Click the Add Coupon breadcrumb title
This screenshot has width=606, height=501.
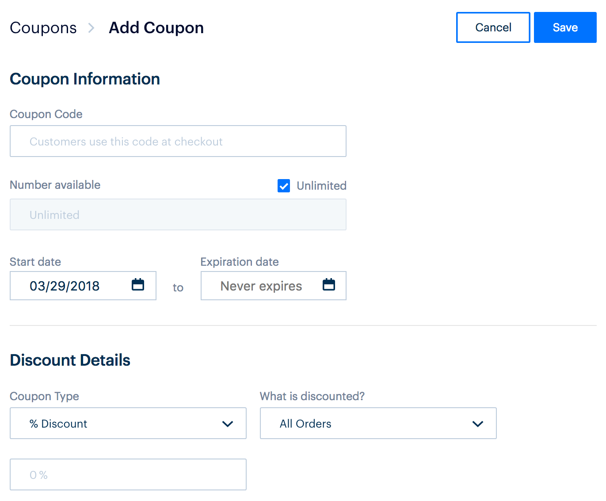pyautogui.click(x=156, y=28)
